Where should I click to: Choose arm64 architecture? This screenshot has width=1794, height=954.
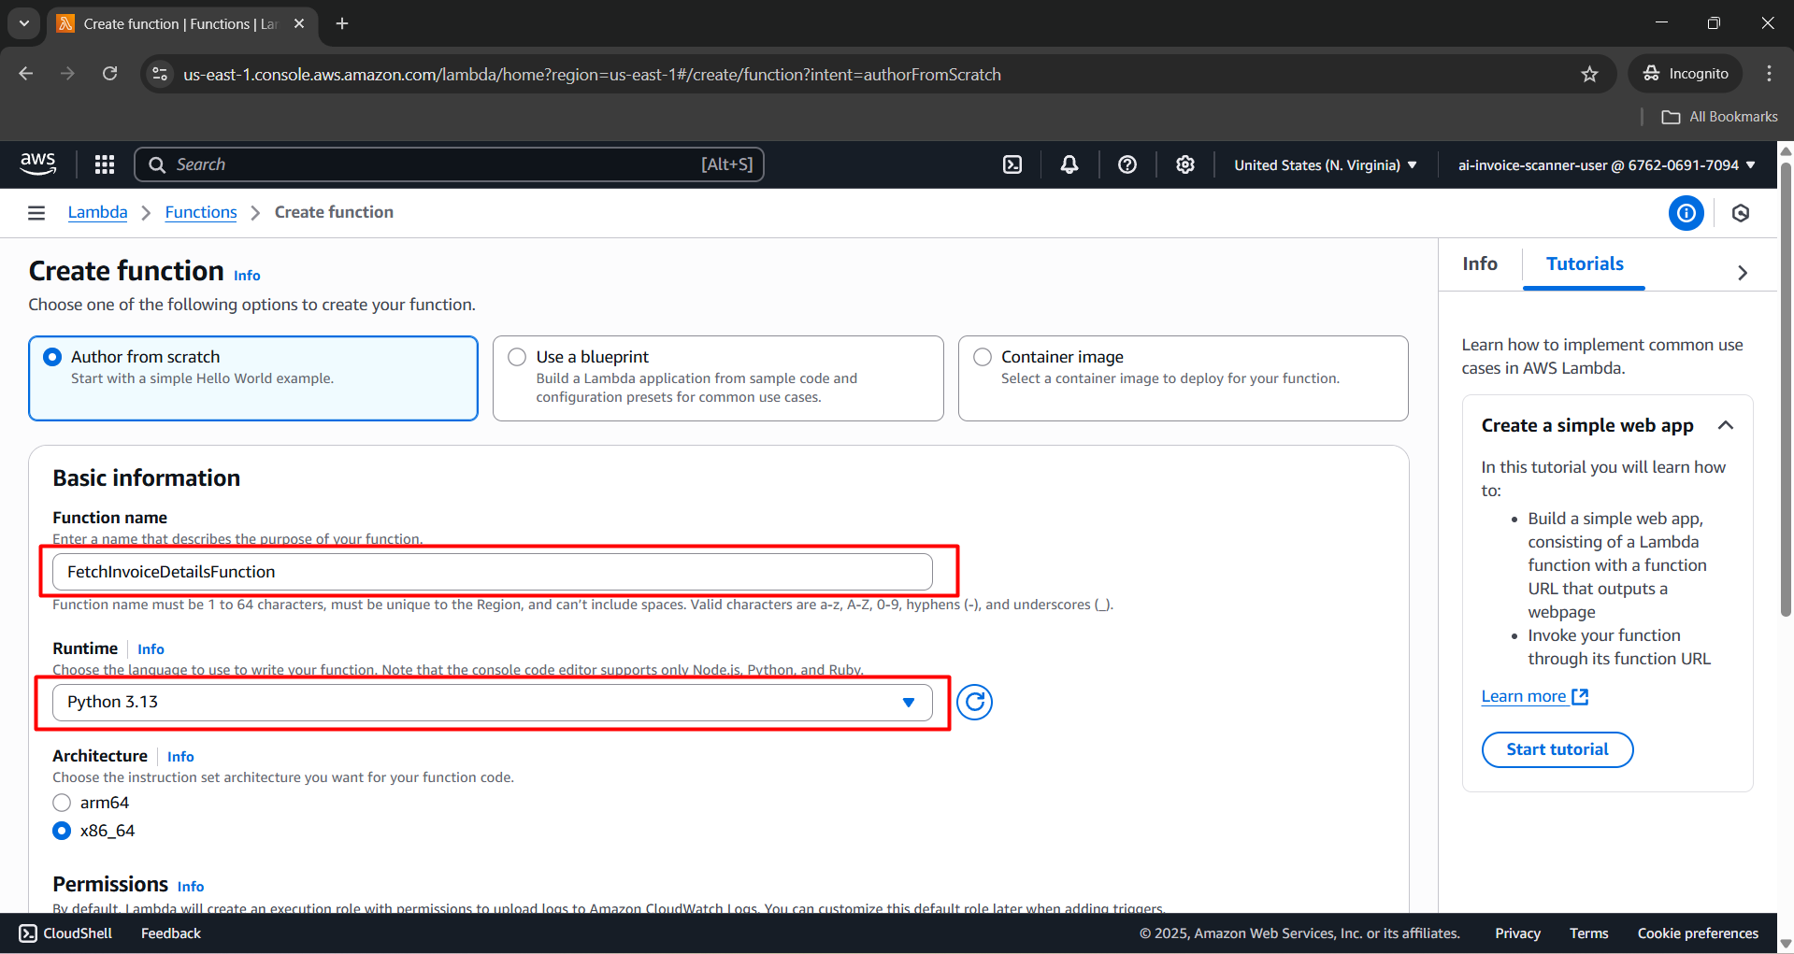[x=62, y=803]
